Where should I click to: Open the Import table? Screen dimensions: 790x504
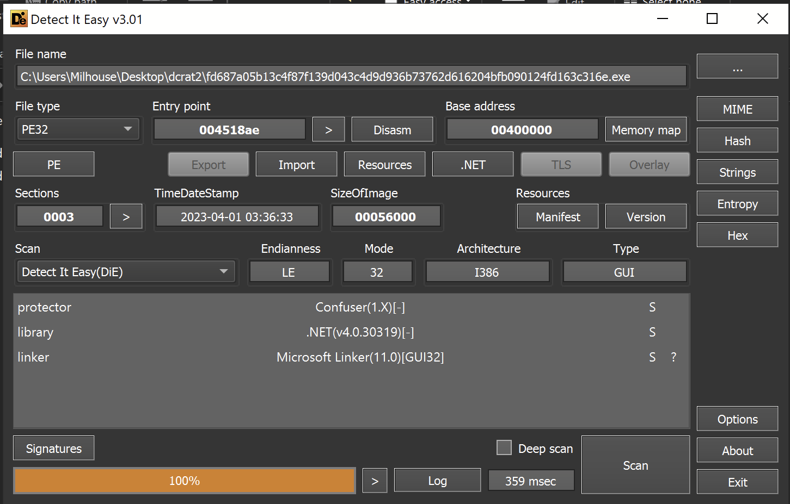click(x=297, y=165)
